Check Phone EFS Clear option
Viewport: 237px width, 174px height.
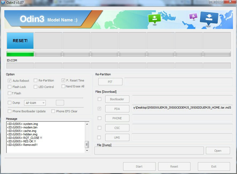pos(53,111)
